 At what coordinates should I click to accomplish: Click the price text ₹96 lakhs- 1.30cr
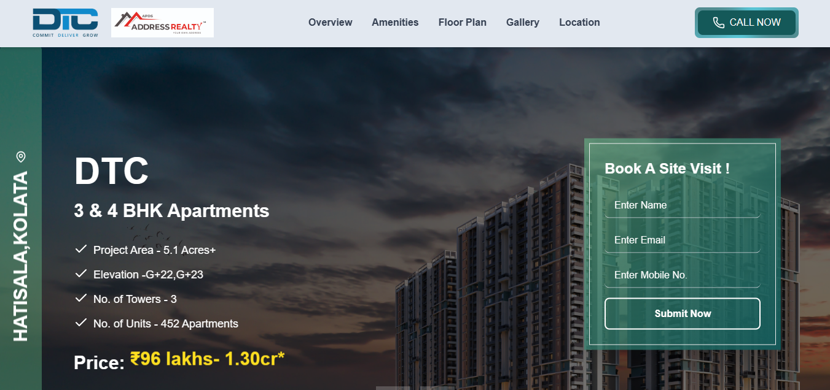[x=207, y=359]
